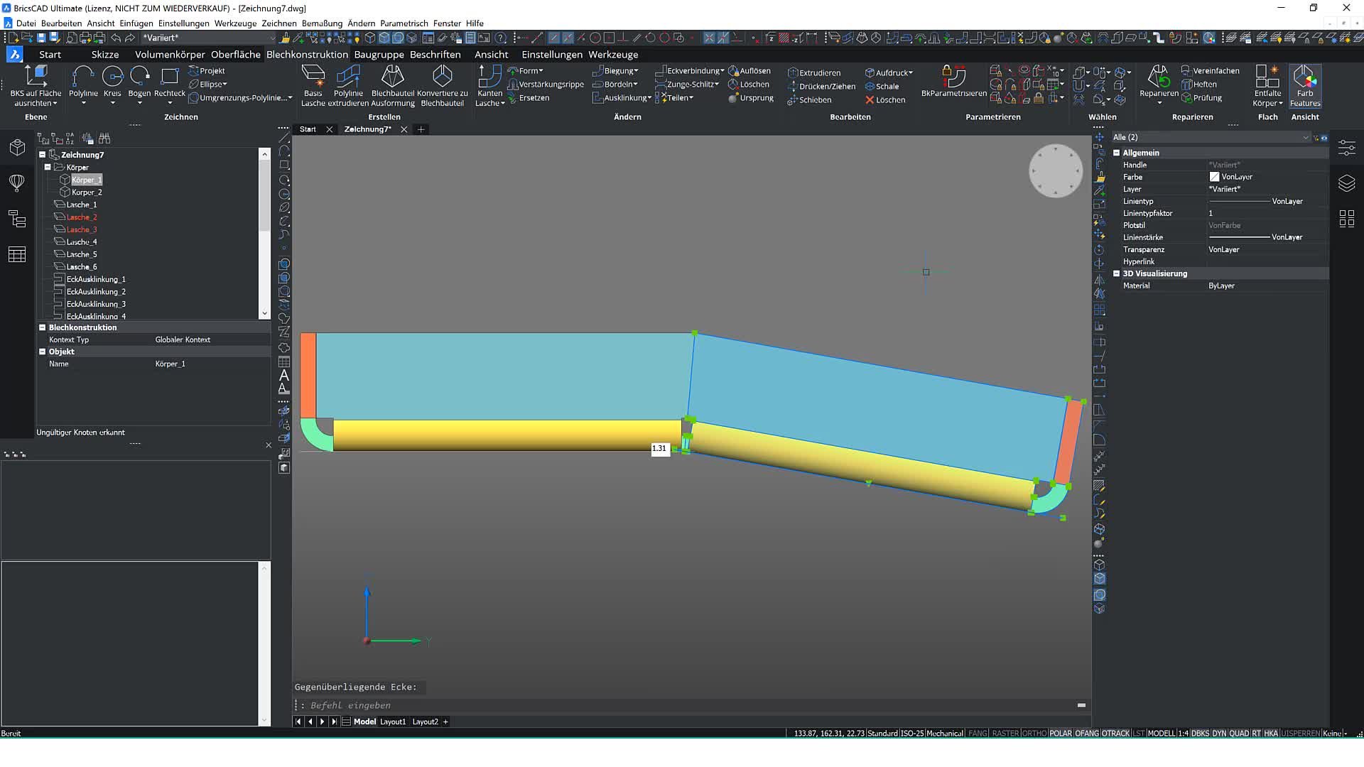This screenshot has height=767, width=1364.
Task: Click BKS auf Fläche ausrichten icon
Action: 36,85
